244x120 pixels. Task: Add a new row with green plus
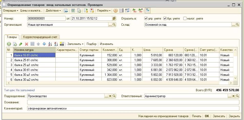(9, 44)
